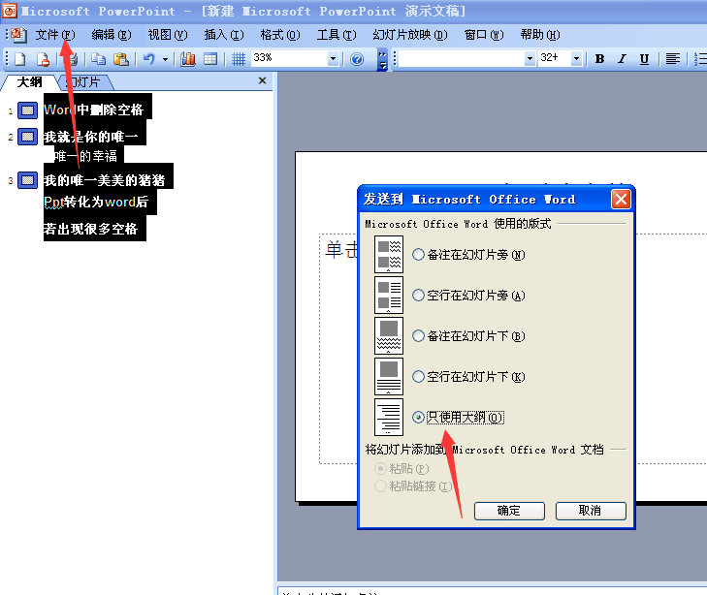Click inside the zoom percentage field
The width and height of the screenshot is (707, 595).
(x=289, y=58)
